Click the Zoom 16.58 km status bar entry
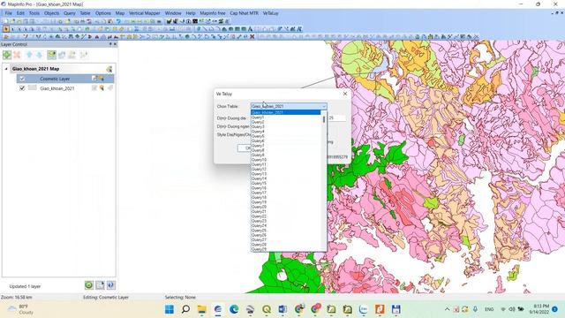565x318 pixels. [x=17, y=297]
